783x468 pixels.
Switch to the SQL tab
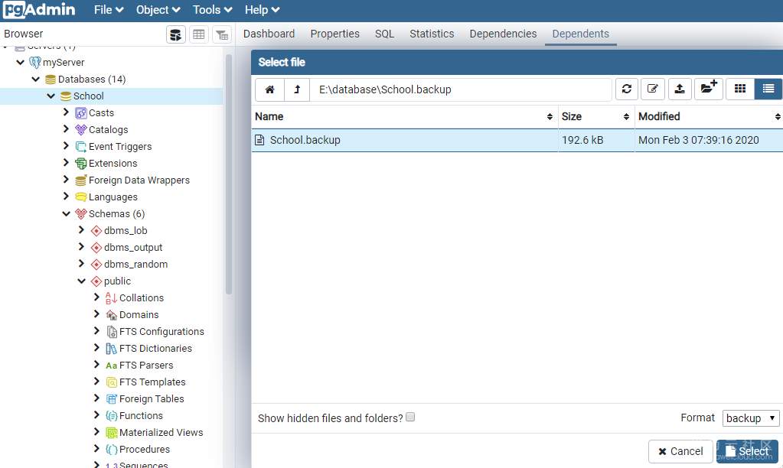coord(384,34)
